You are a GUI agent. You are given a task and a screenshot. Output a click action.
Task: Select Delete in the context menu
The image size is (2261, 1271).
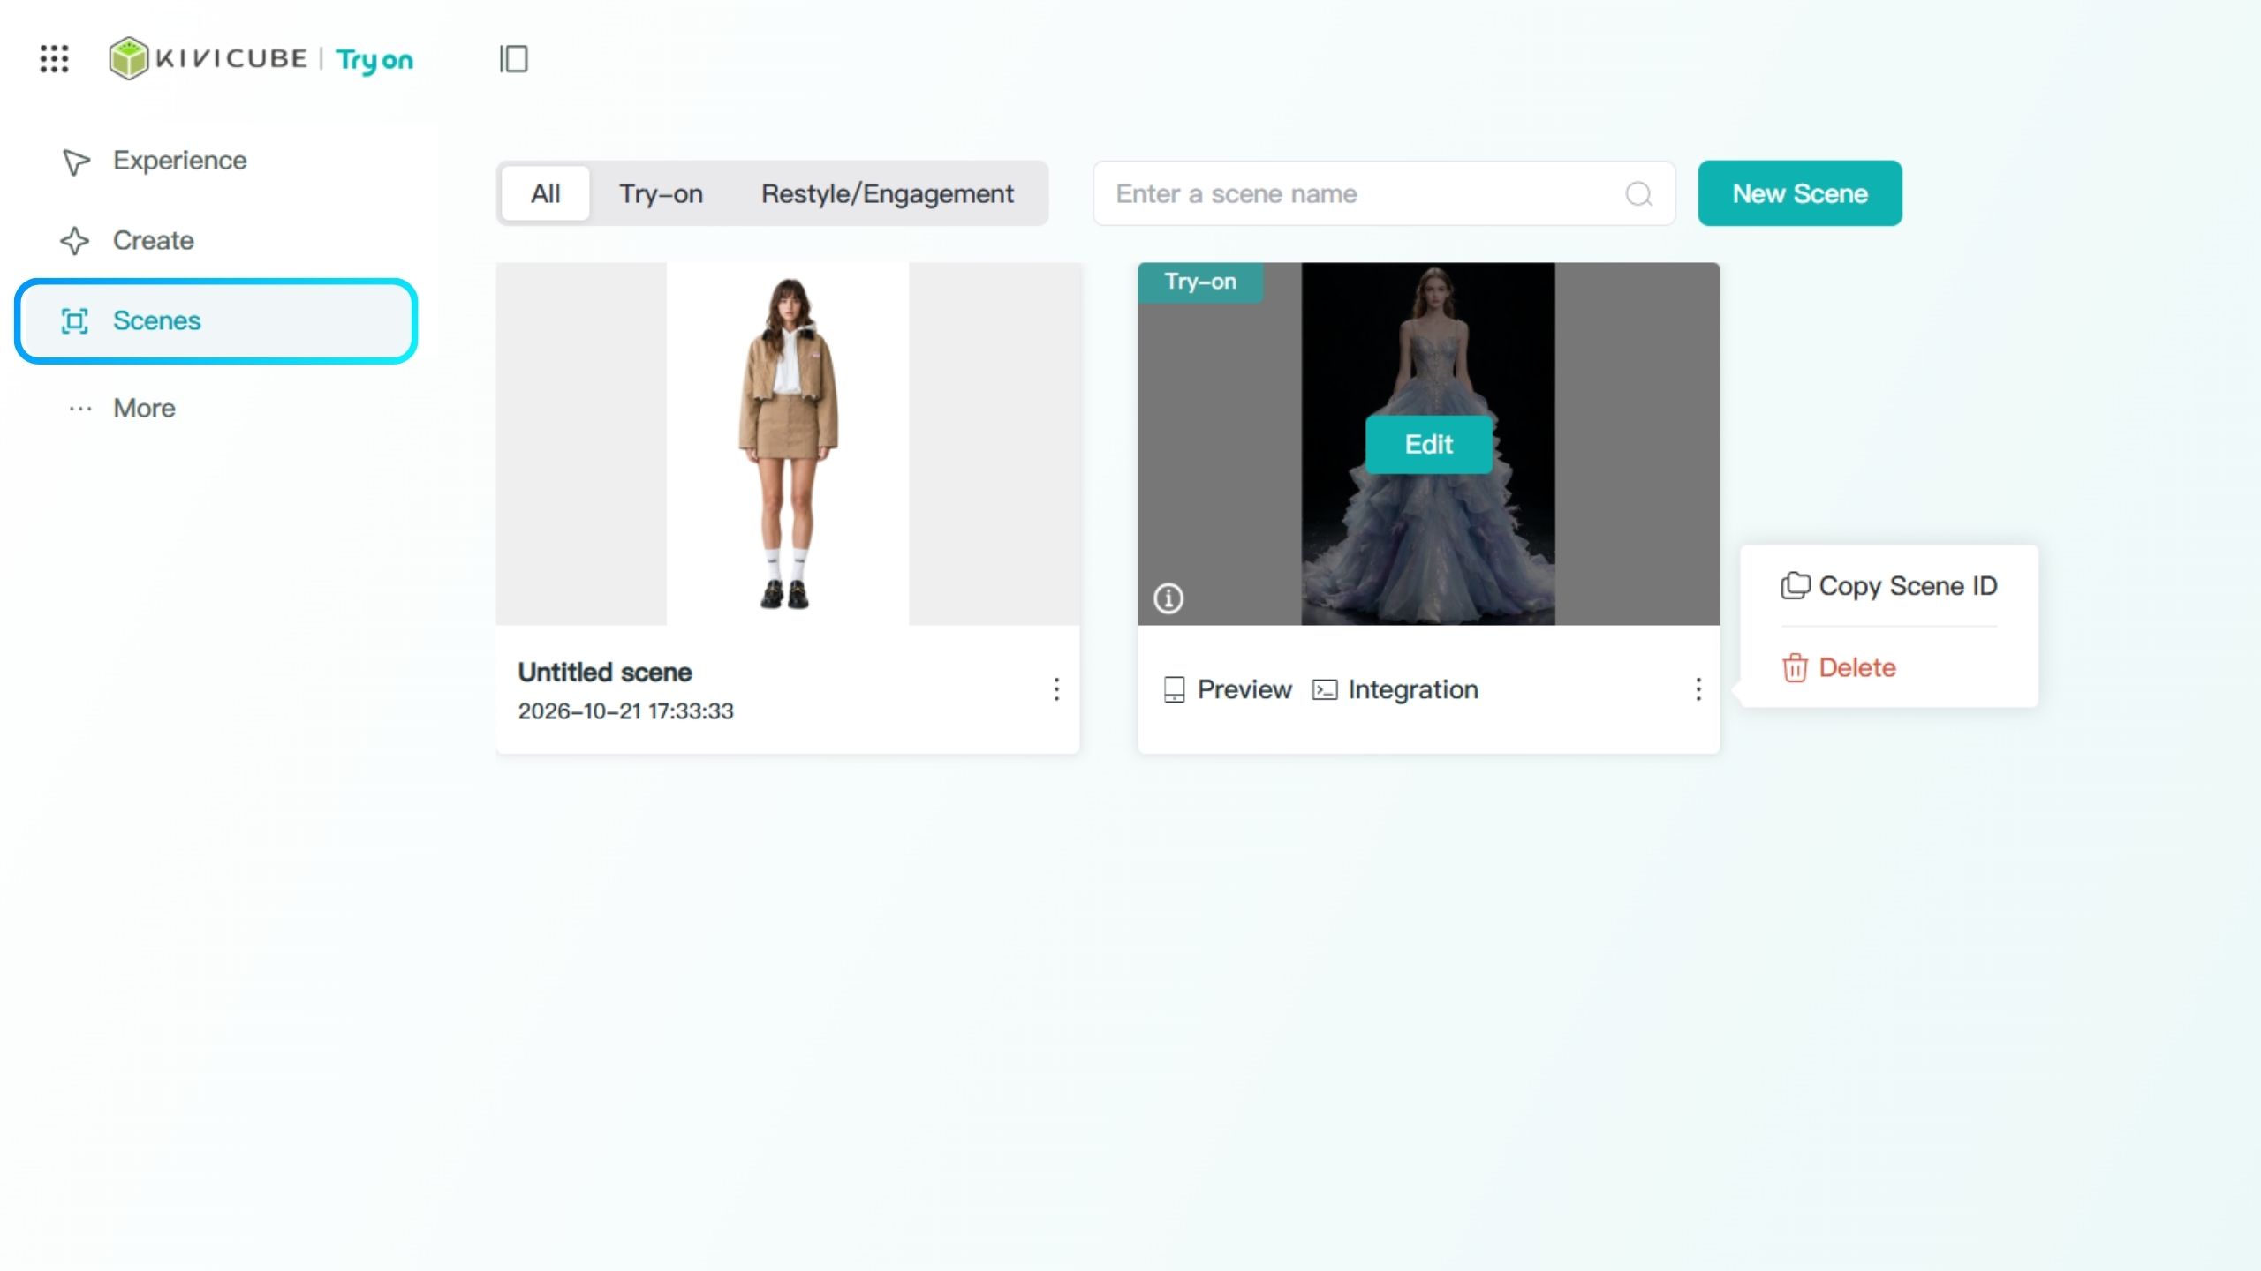tap(1839, 668)
